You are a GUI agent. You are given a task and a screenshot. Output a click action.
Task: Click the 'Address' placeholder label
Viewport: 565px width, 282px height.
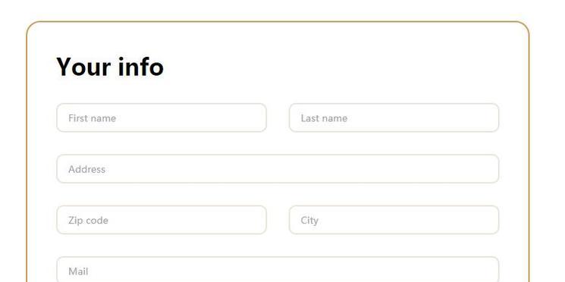(87, 169)
